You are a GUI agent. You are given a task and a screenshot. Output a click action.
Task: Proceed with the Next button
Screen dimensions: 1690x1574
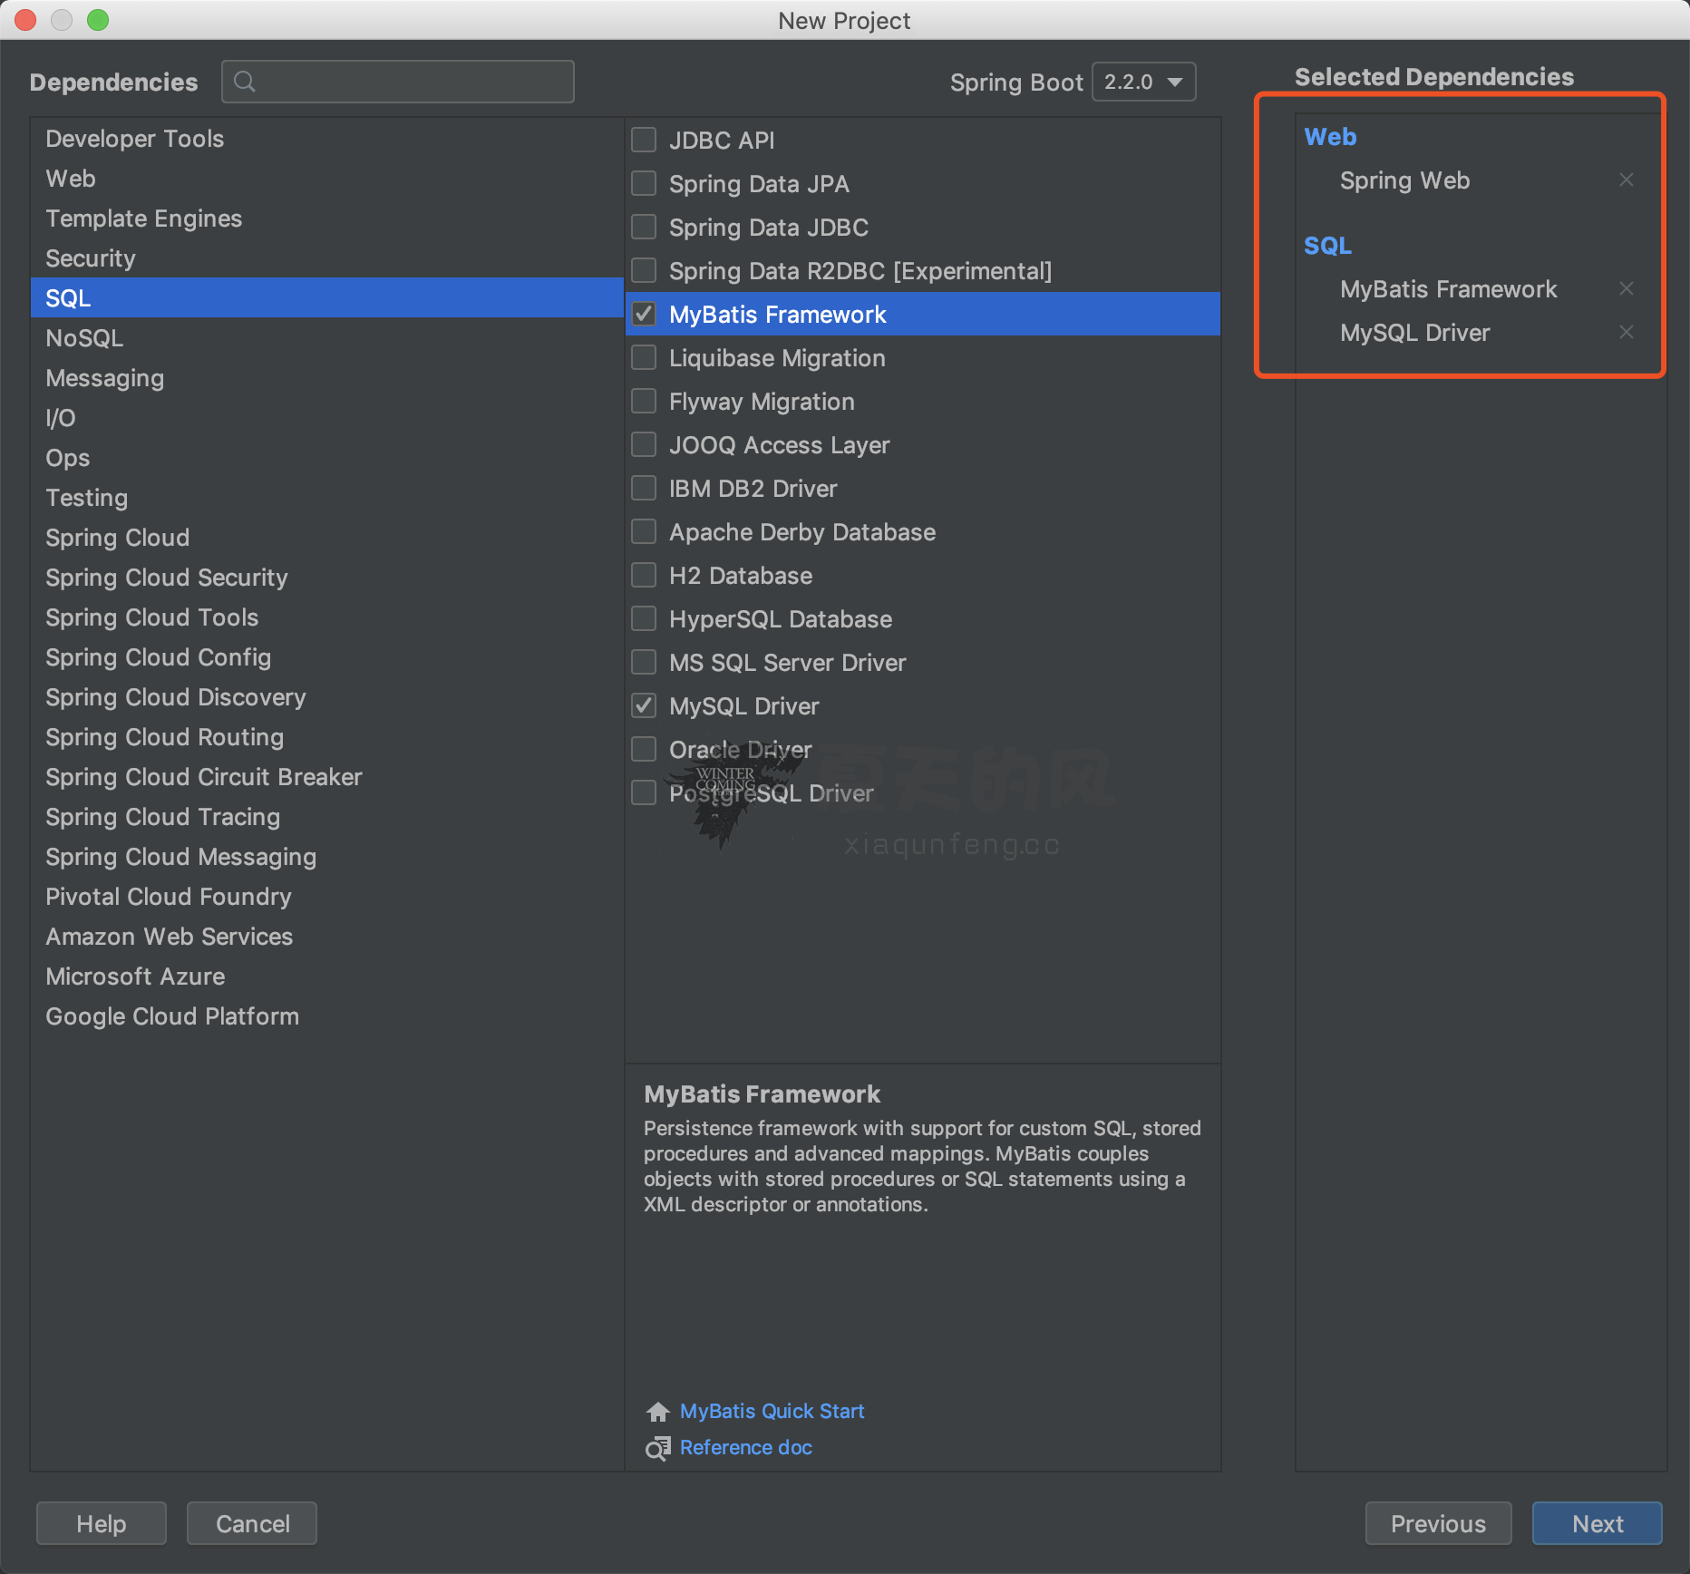tap(1597, 1523)
